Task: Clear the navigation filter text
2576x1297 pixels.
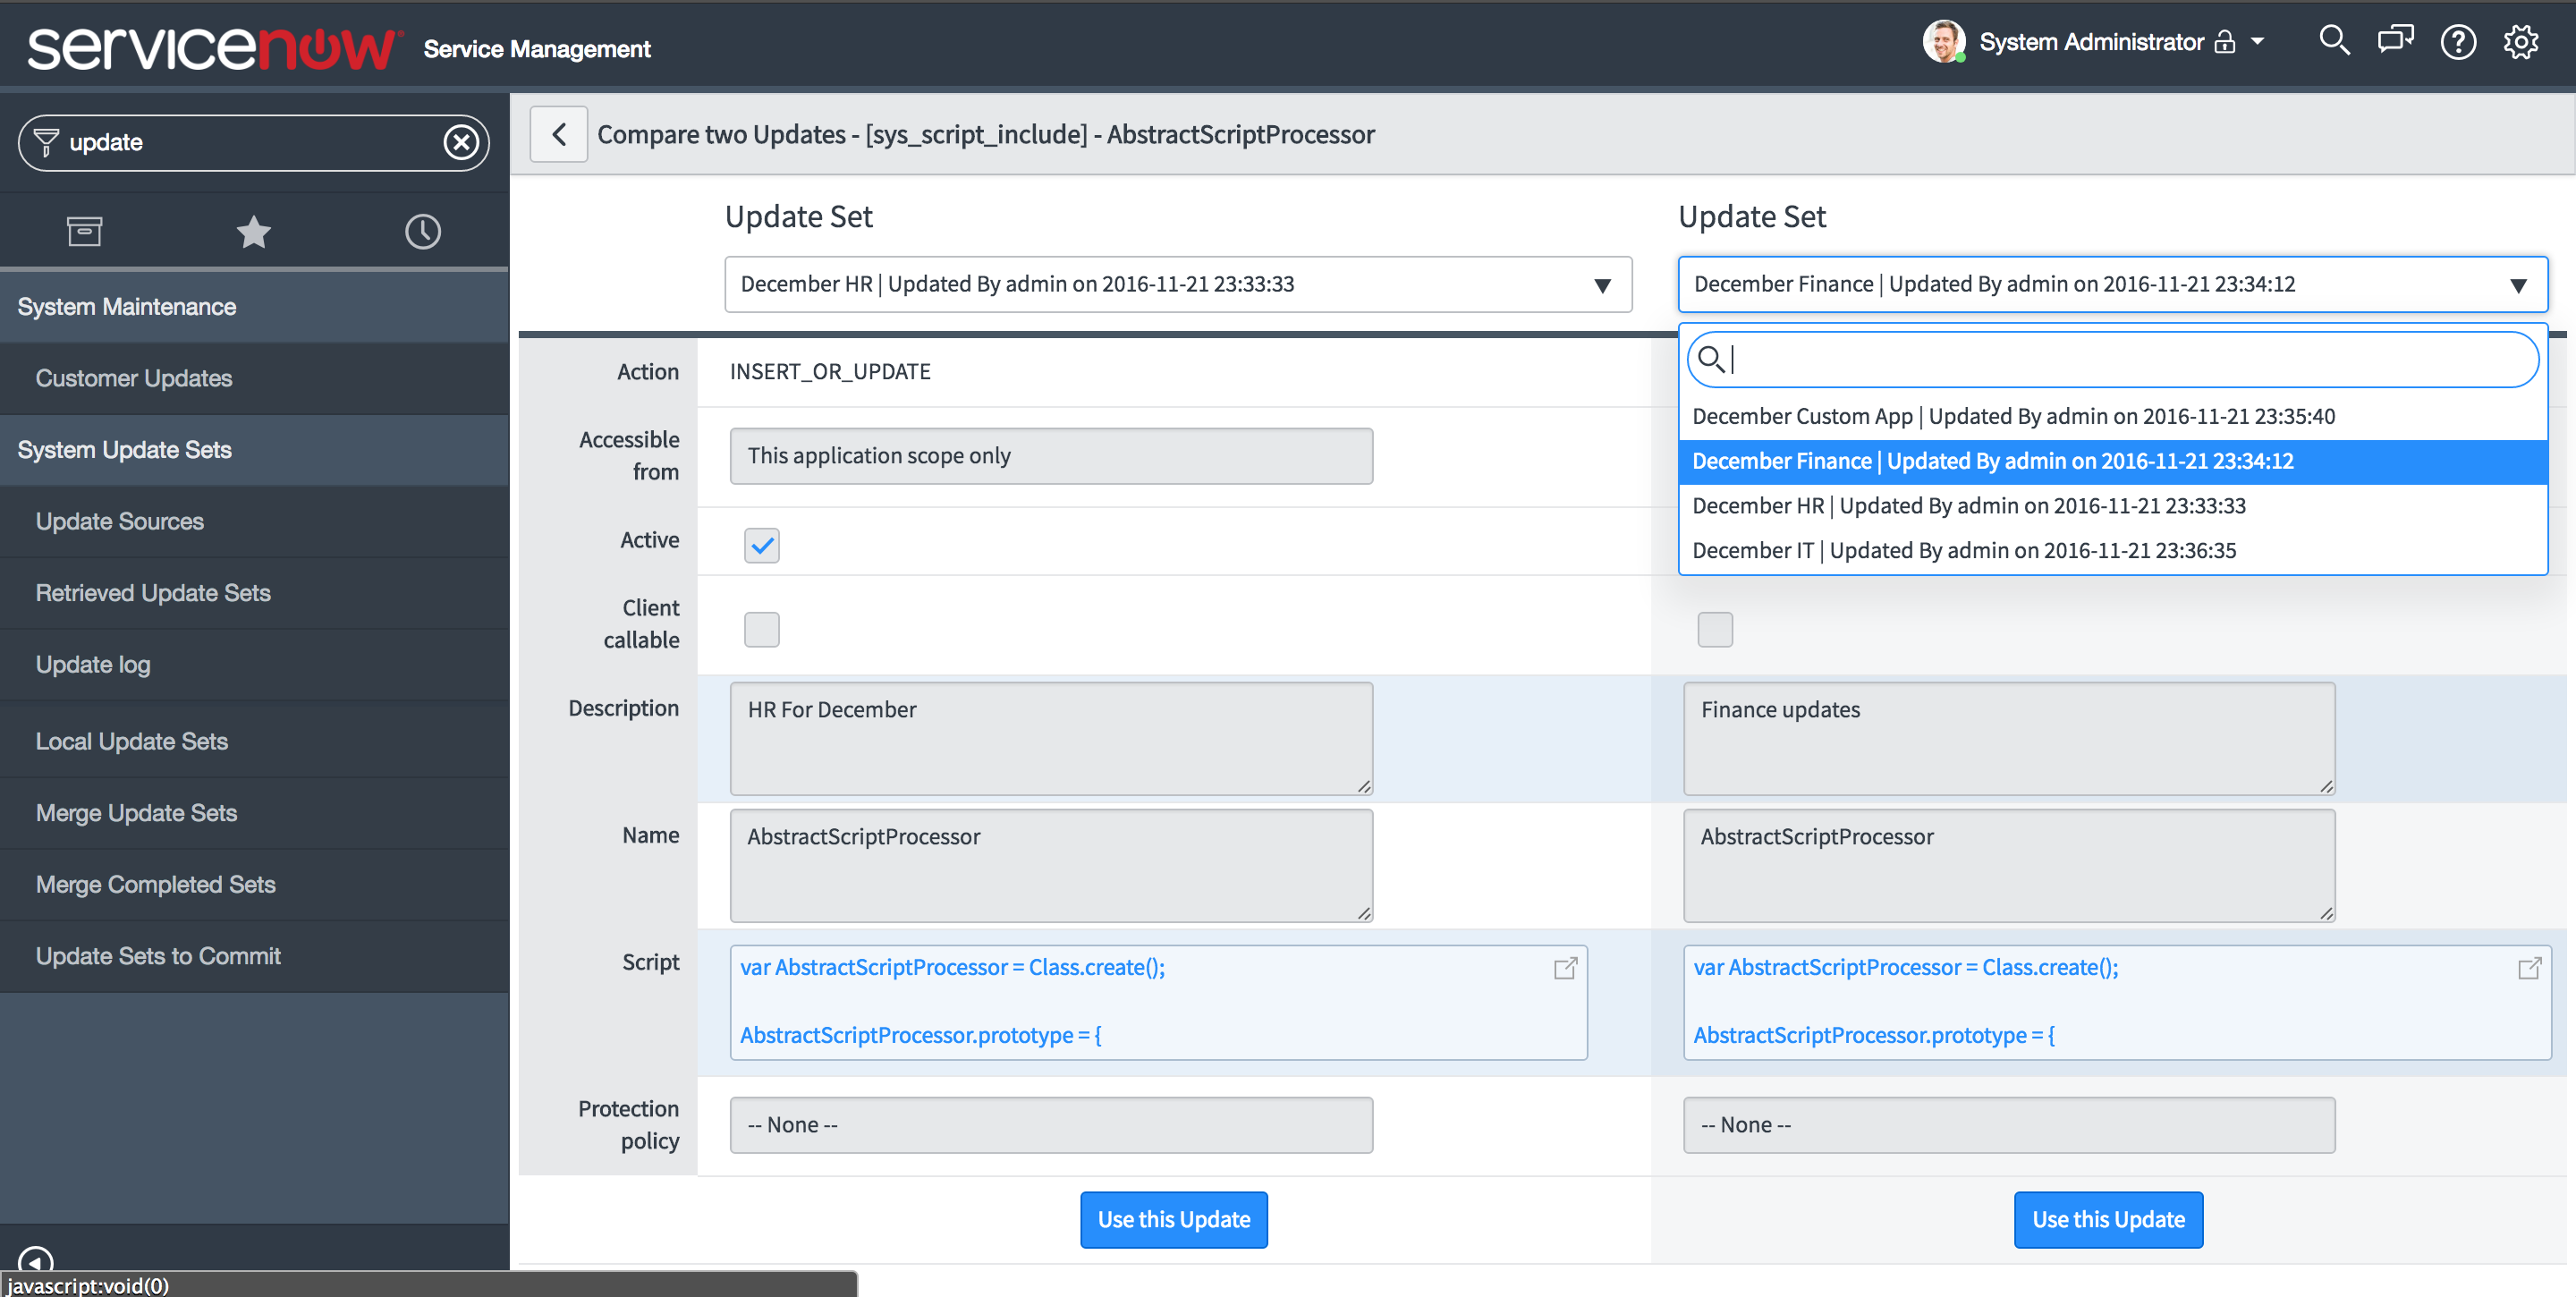Action: 461,142
